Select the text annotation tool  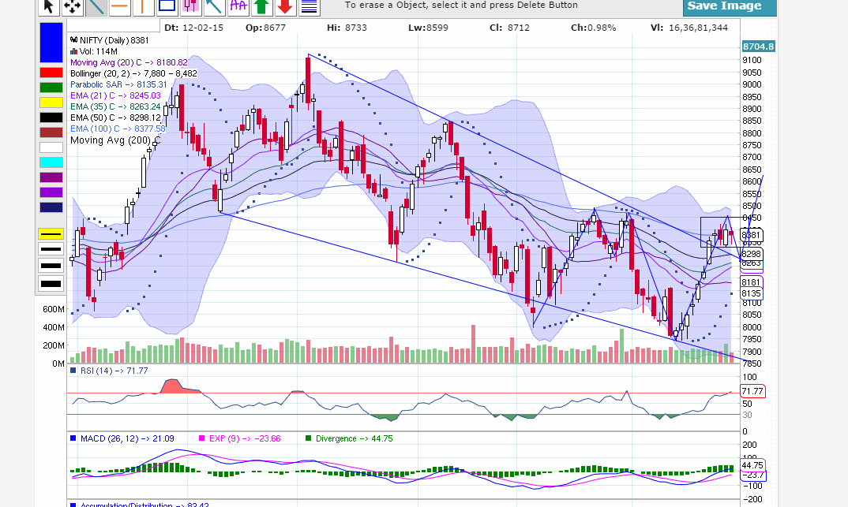click(x=238, y=7)
